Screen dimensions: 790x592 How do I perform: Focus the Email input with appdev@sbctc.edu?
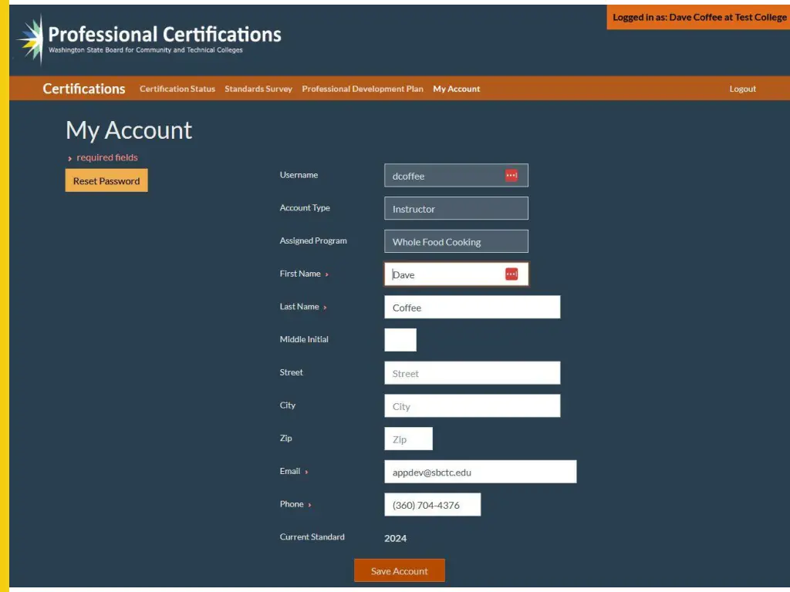click(x=480, y=472)
